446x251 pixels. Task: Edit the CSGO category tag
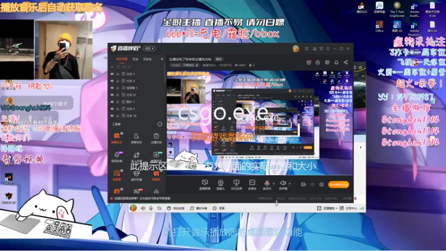[x=185, y=65]
